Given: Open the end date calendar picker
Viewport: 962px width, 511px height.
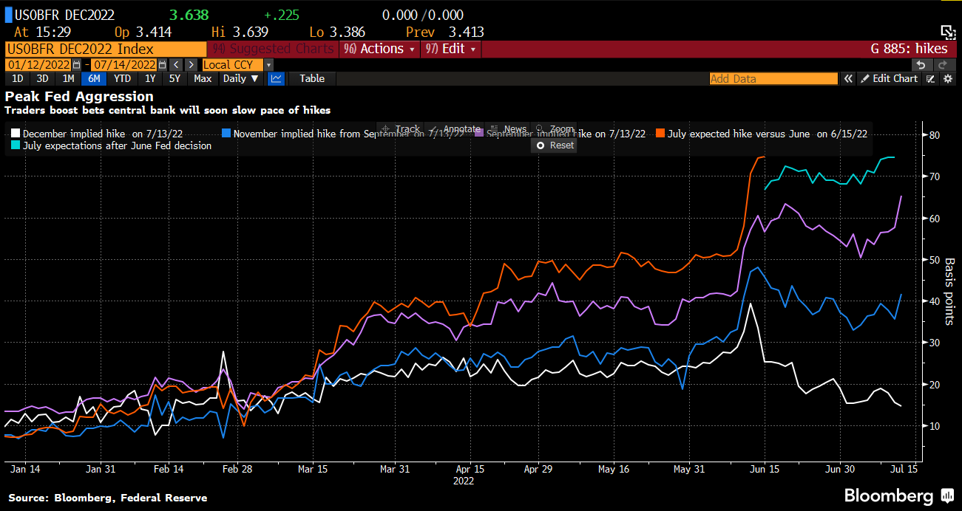Looking at the screenshot, I should pyautogui.click(x=160, y=65).
